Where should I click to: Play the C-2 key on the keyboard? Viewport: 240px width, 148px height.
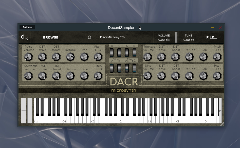click(x=36, y=120)
